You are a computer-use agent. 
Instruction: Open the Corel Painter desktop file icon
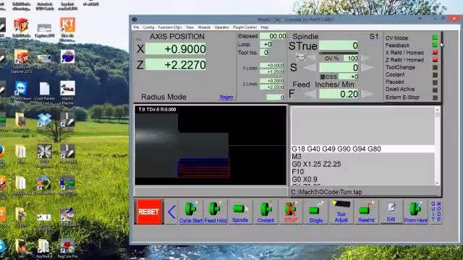coord(45,92)
